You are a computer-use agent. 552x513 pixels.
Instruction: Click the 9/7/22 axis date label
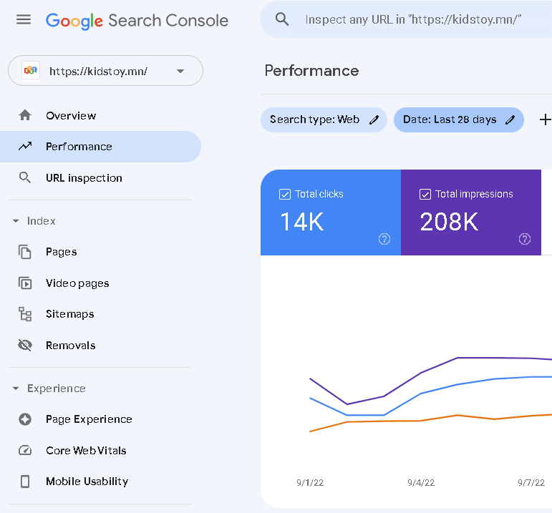tap(531, 483)
